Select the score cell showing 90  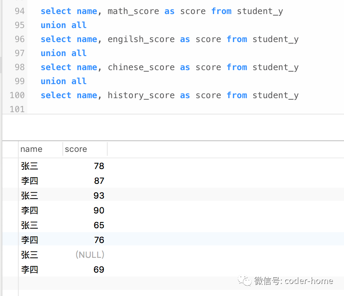pos(99,210)
